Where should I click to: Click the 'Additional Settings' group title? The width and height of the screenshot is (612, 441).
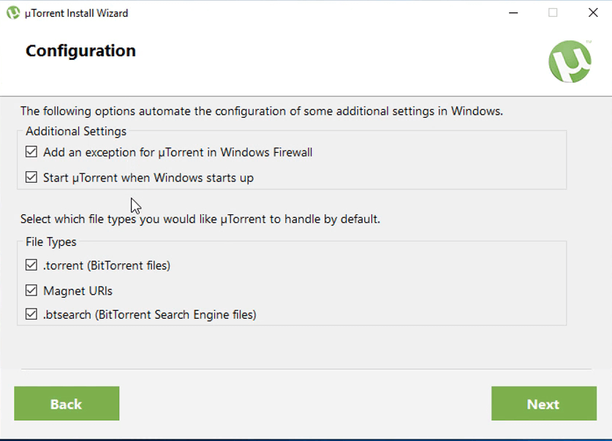tap(75, 131)
